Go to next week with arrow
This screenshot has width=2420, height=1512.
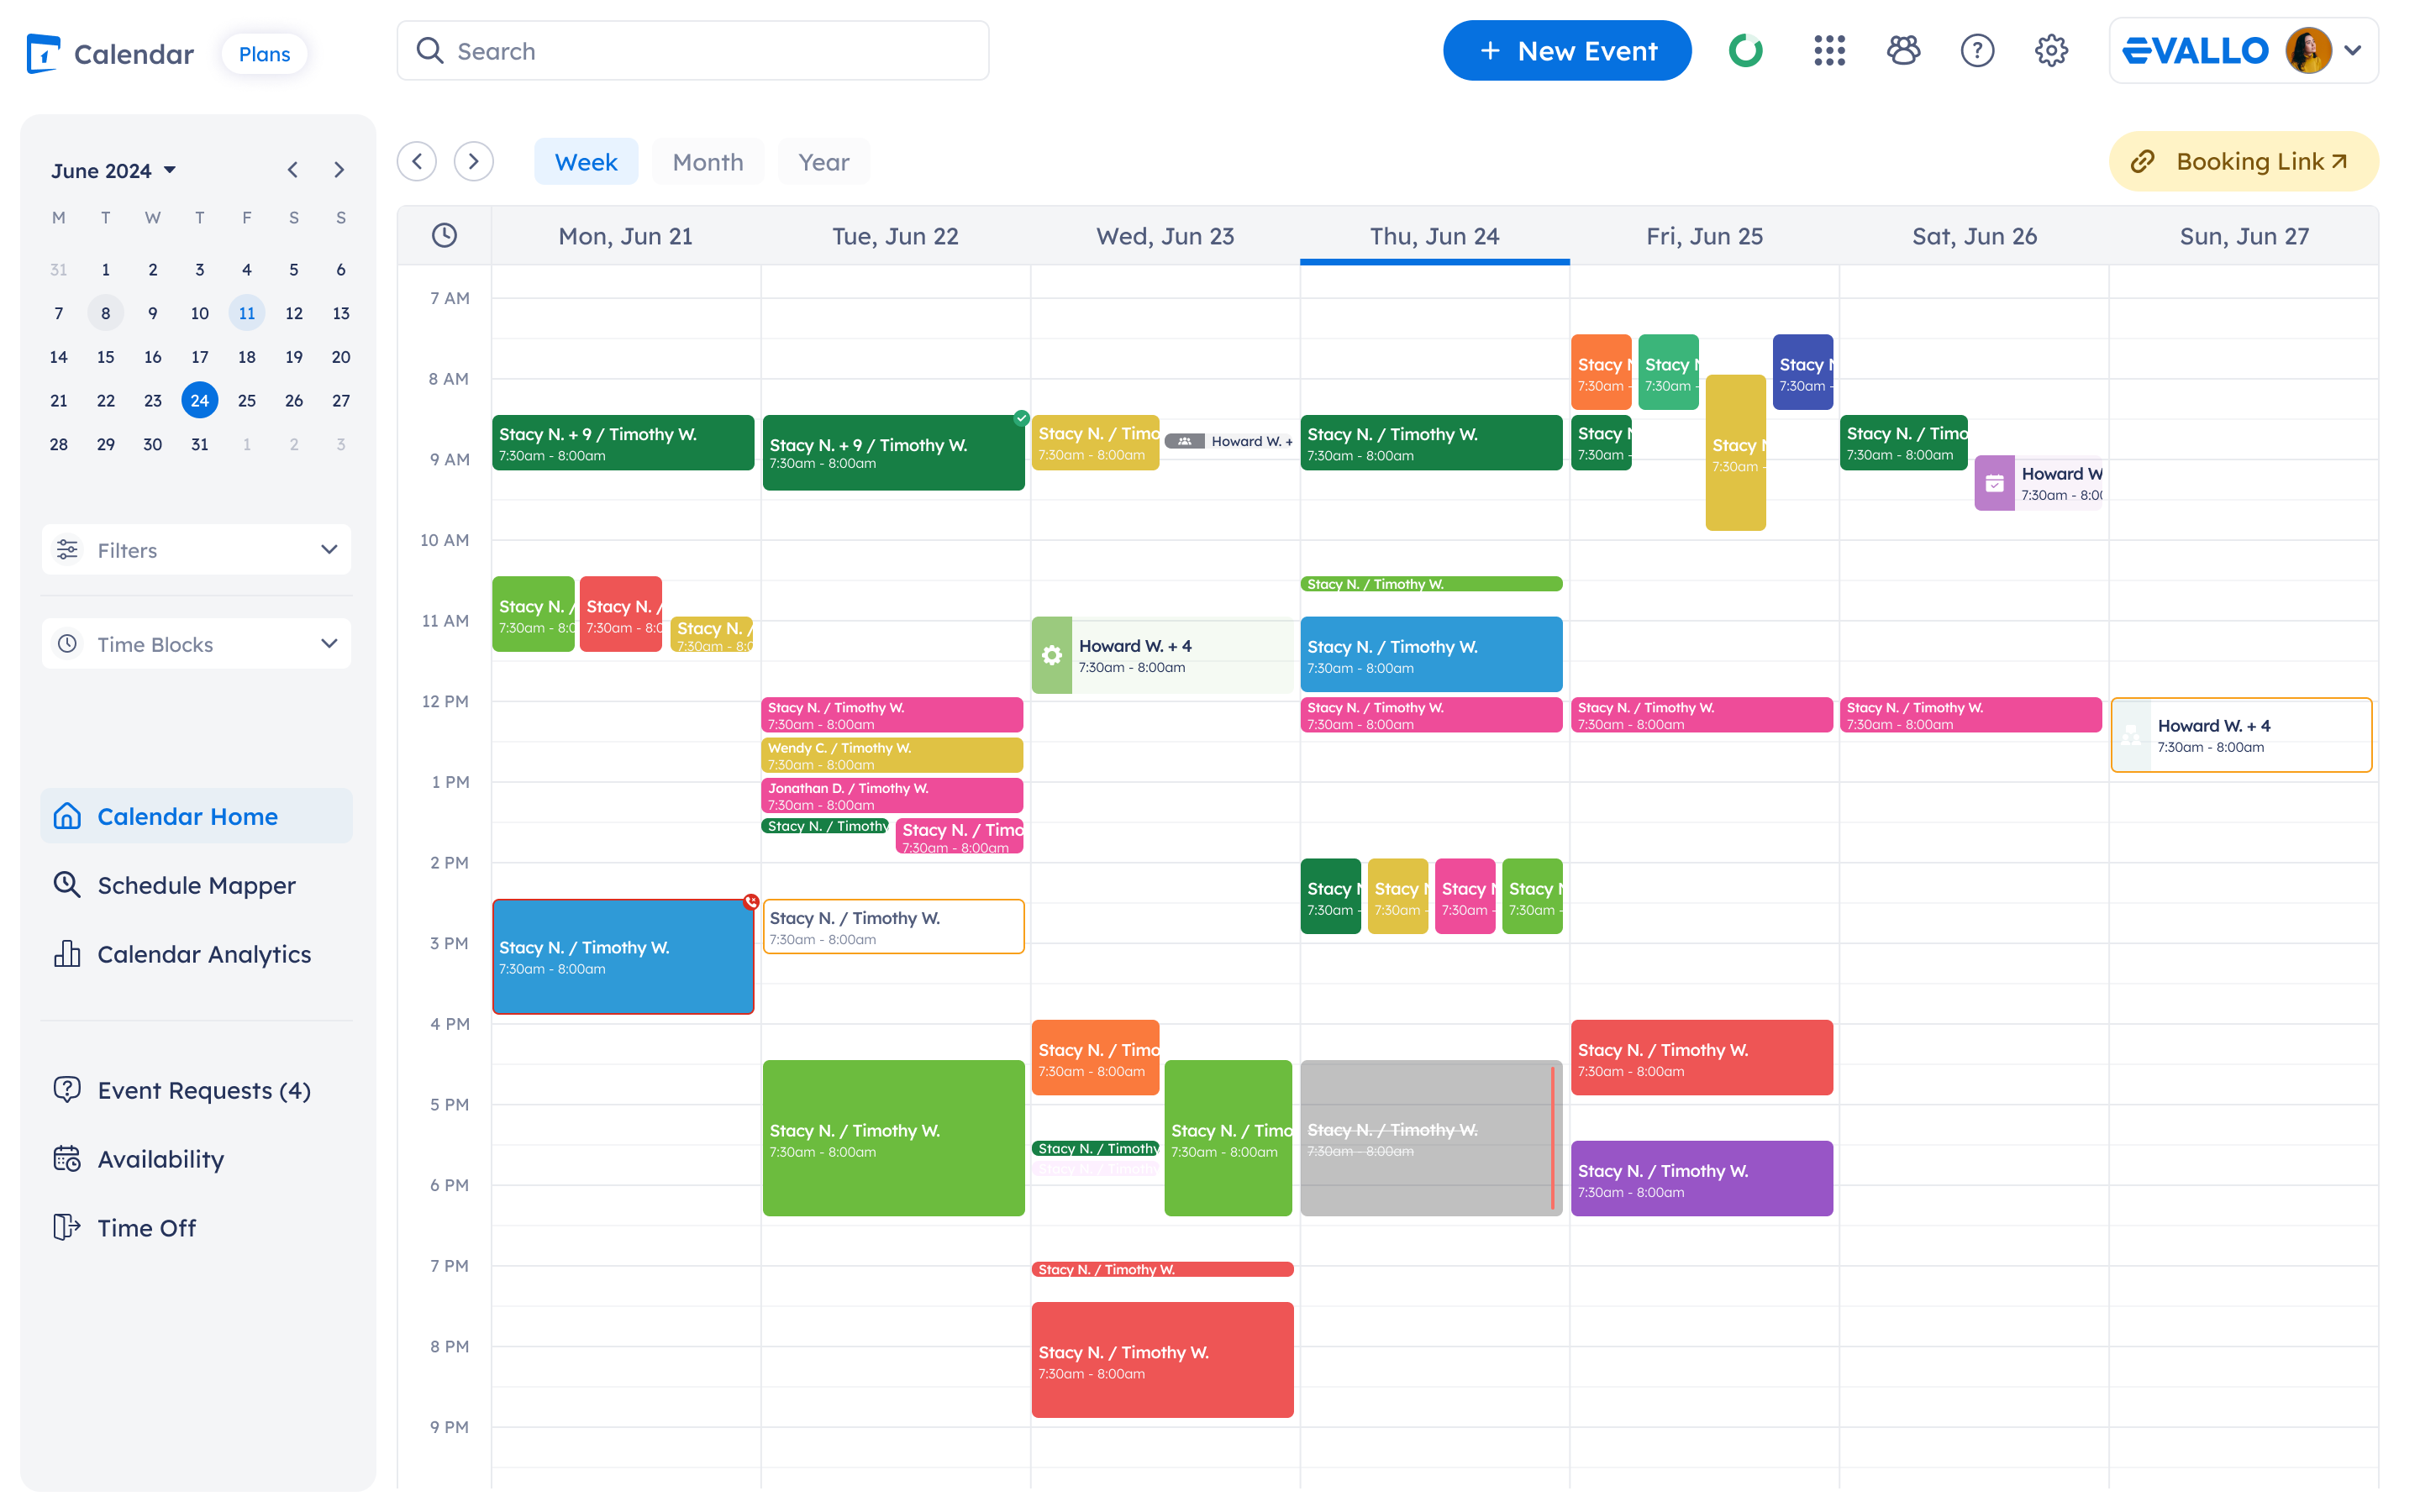[474, 162]
